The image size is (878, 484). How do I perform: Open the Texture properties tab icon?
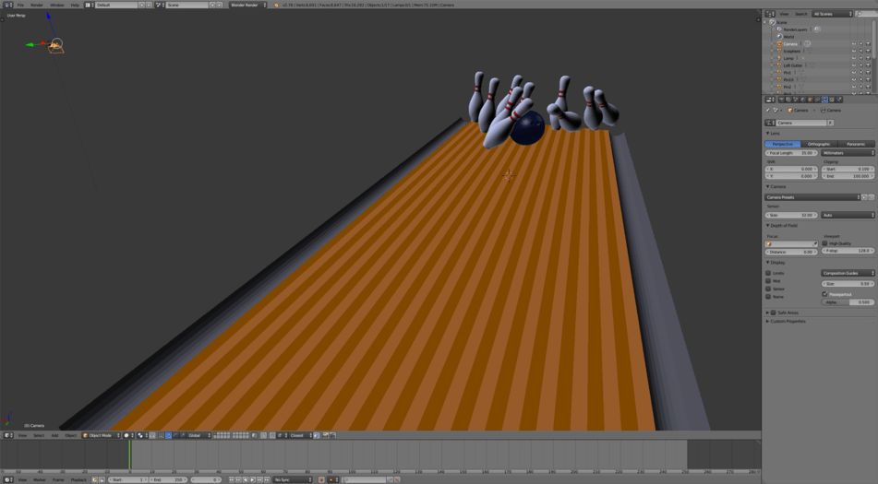pyautogui.click(x=832, y=100)
